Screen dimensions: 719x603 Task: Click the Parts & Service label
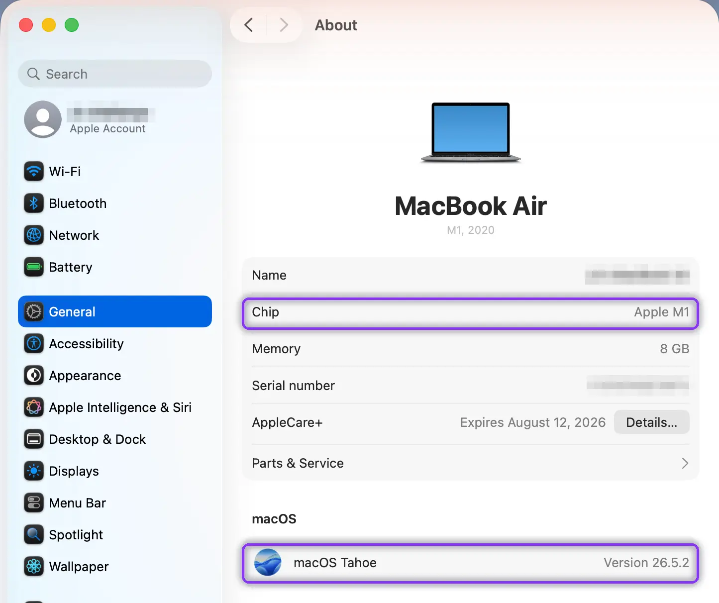[298, 463]
